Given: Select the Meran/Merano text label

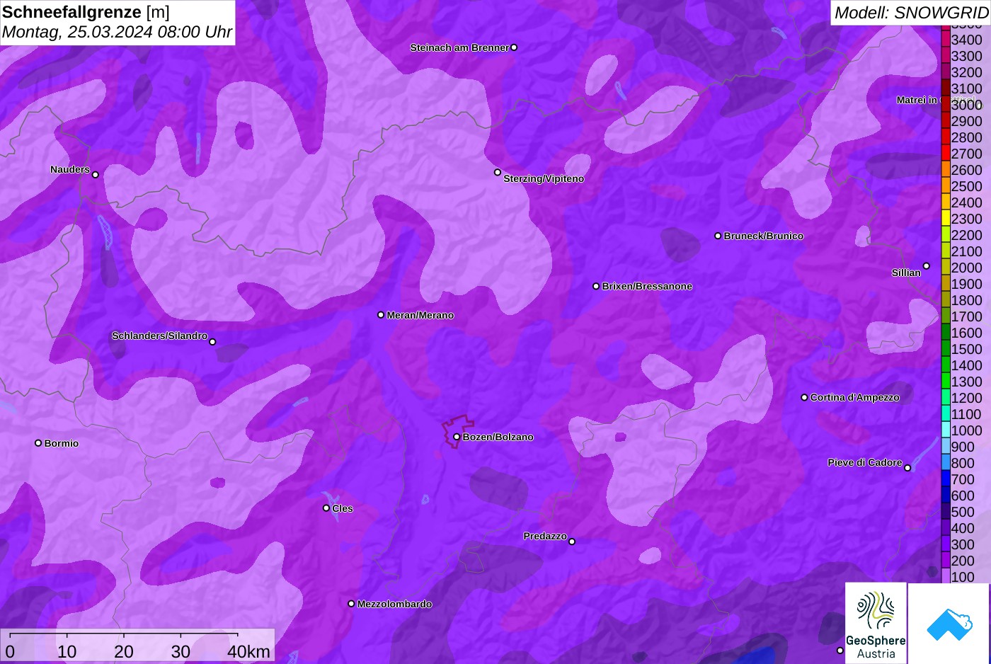Looking at the screenshot, I should [x=420, y=315].
